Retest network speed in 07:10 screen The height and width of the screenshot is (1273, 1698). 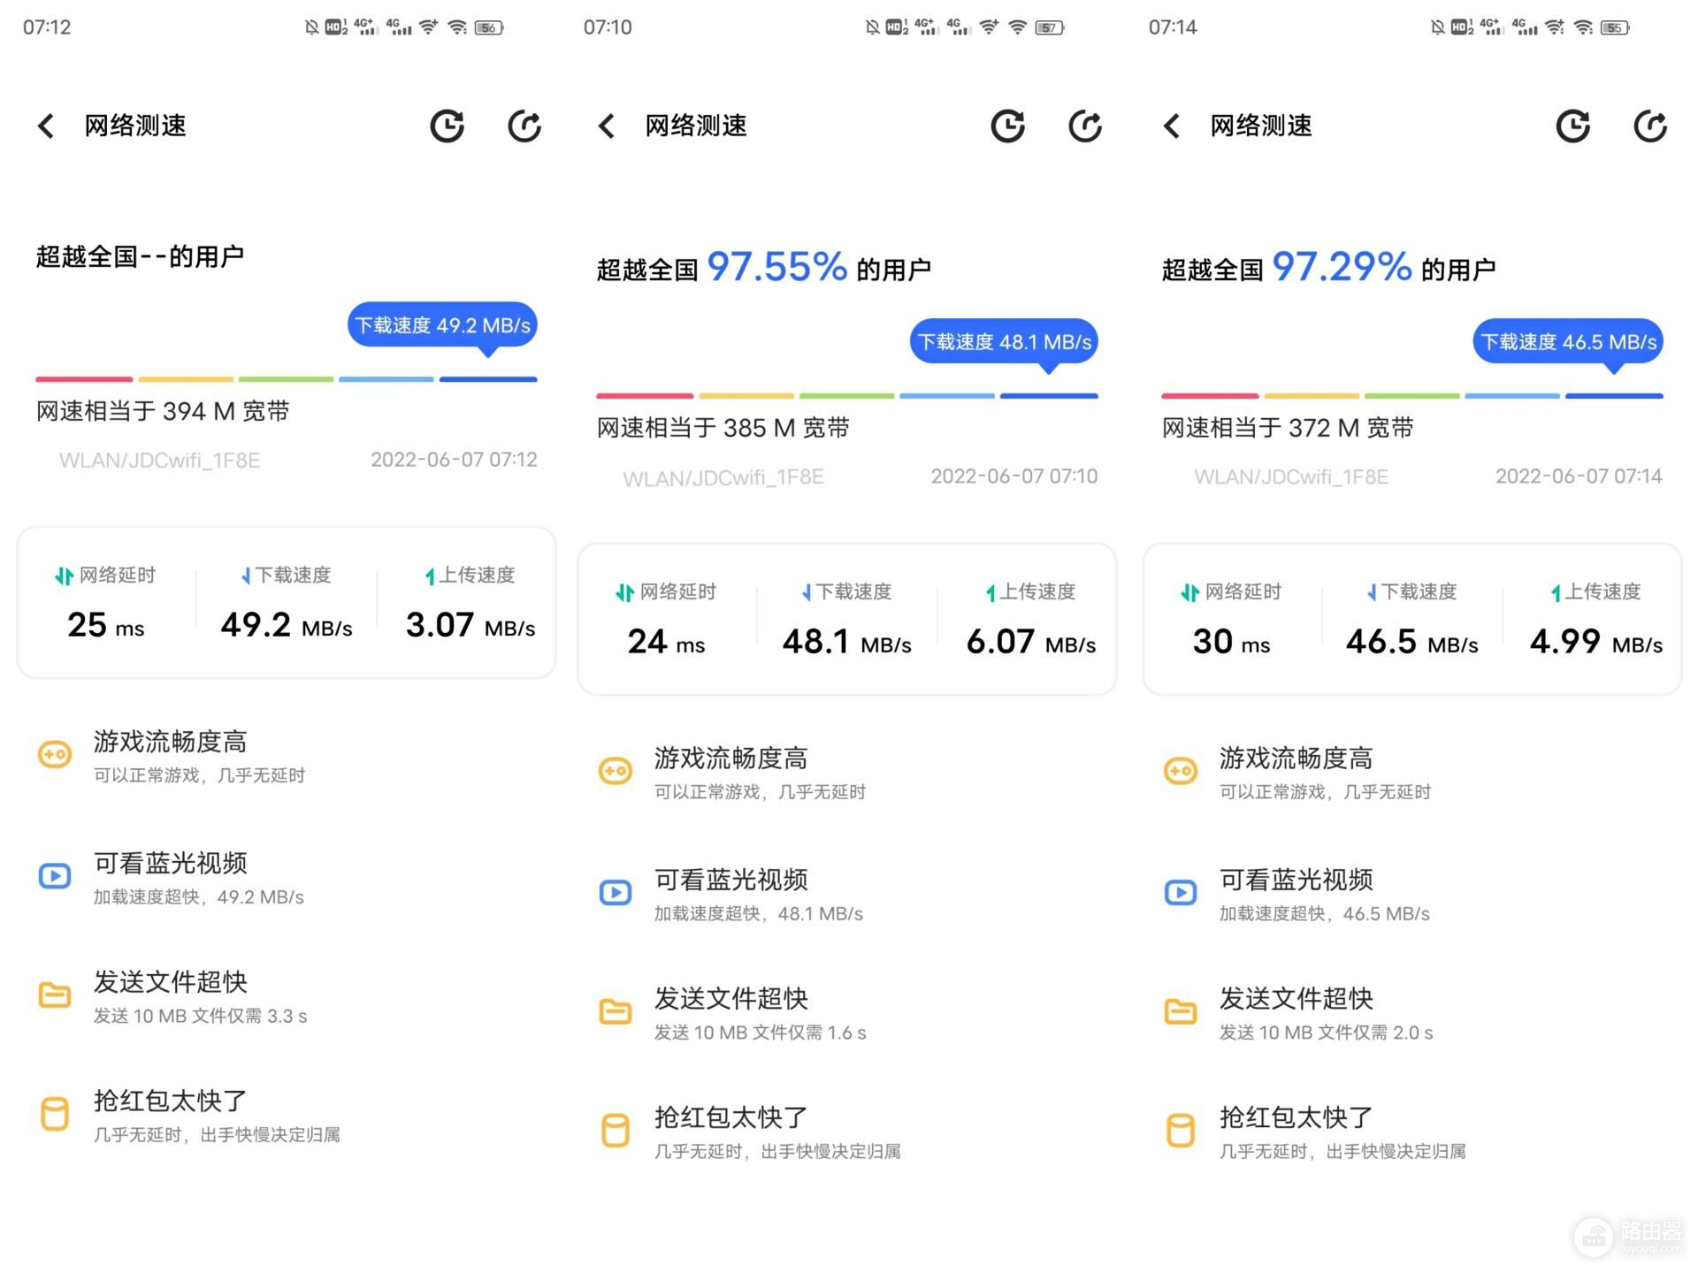(1085, 126)
